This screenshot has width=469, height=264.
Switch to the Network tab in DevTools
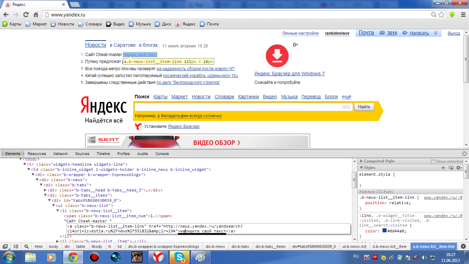point(60,154)
